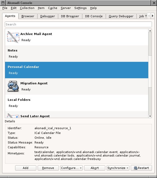Select the Agents tab
The image size is (157, 178).
coord(10,16)
